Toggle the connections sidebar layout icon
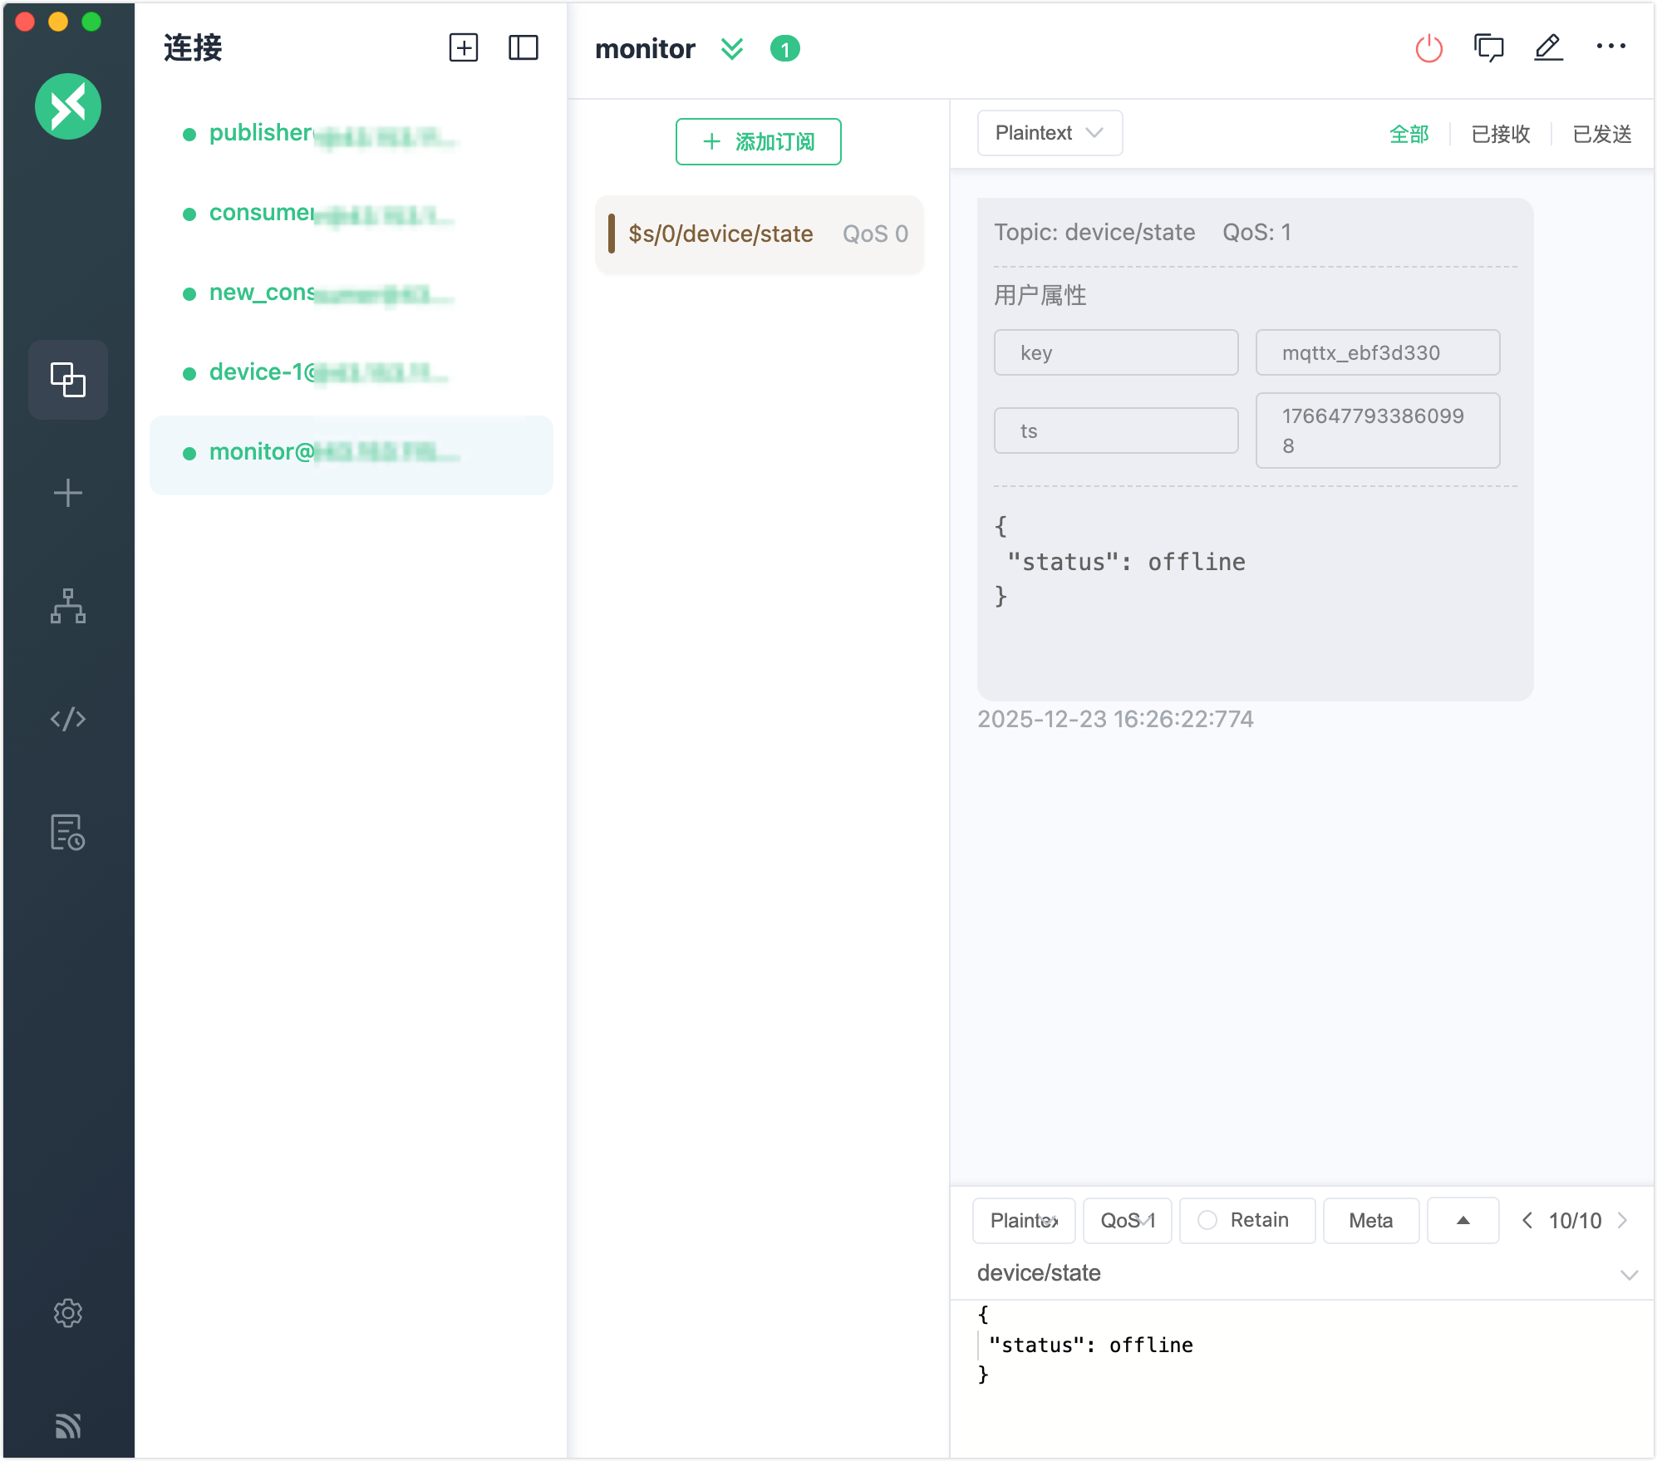The height and width of the screenshot is (1461, 1657). [x=524, y=48]
